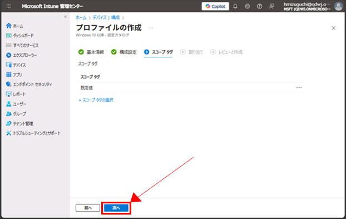Click スコープ タグの選択 link
Image resolution: width=346 pixels, height=219 pixels.
pos(96,100)
